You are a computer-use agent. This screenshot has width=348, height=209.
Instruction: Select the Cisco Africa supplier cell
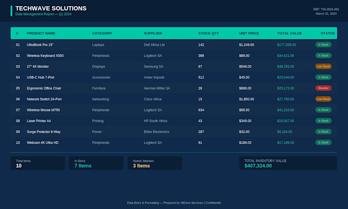click(x=153, y=99)
